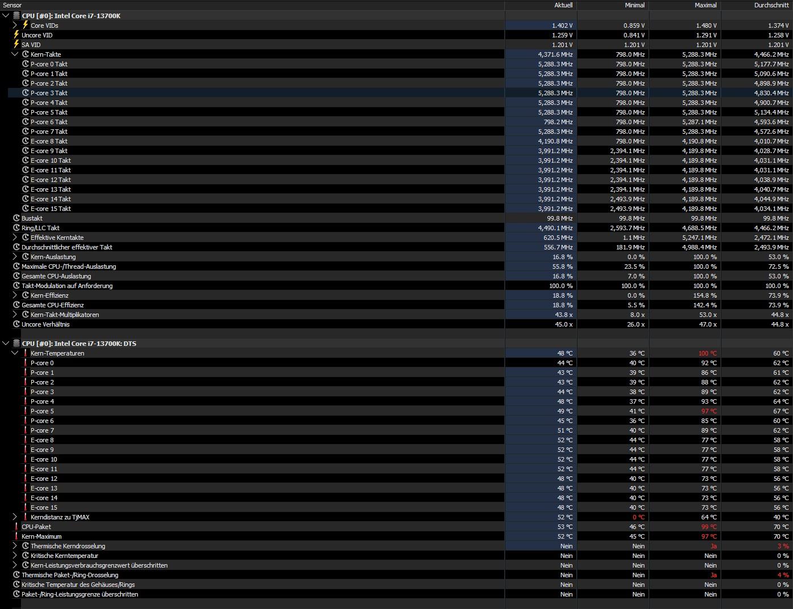
Task: Collapse the Kern-Temperaturen node
Action: tap(15, 353)
